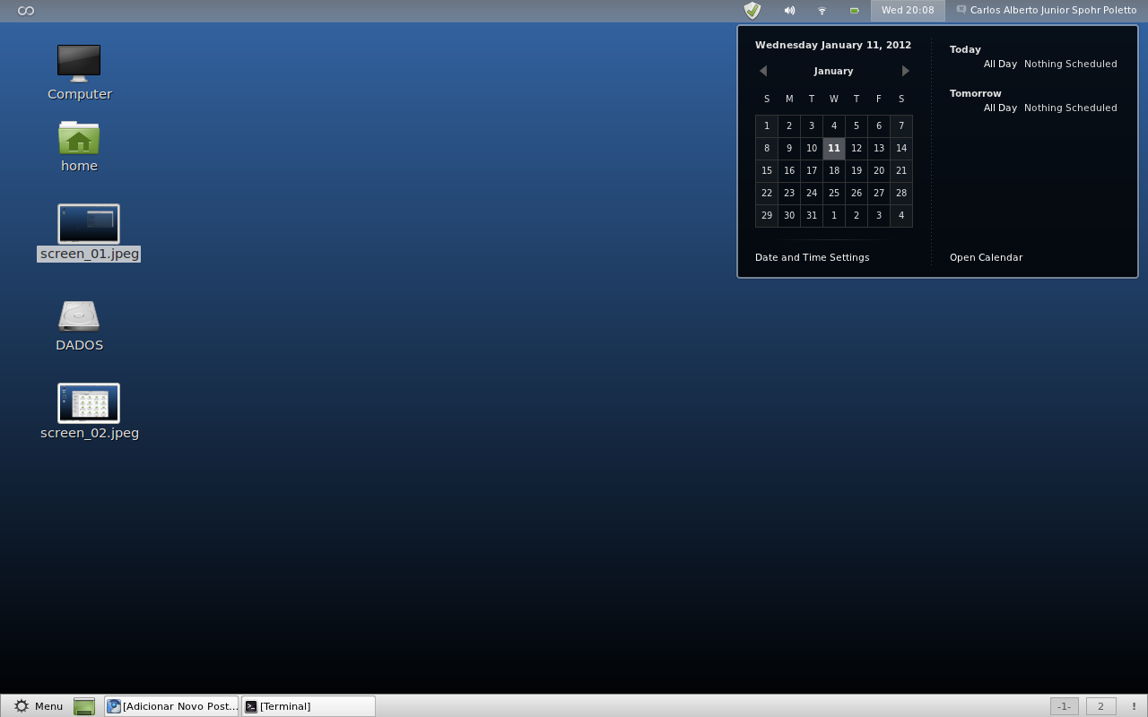Viewport: 1148px width, 717px height.
Task: Select date 25 in calendar
Action: [834, 193]
